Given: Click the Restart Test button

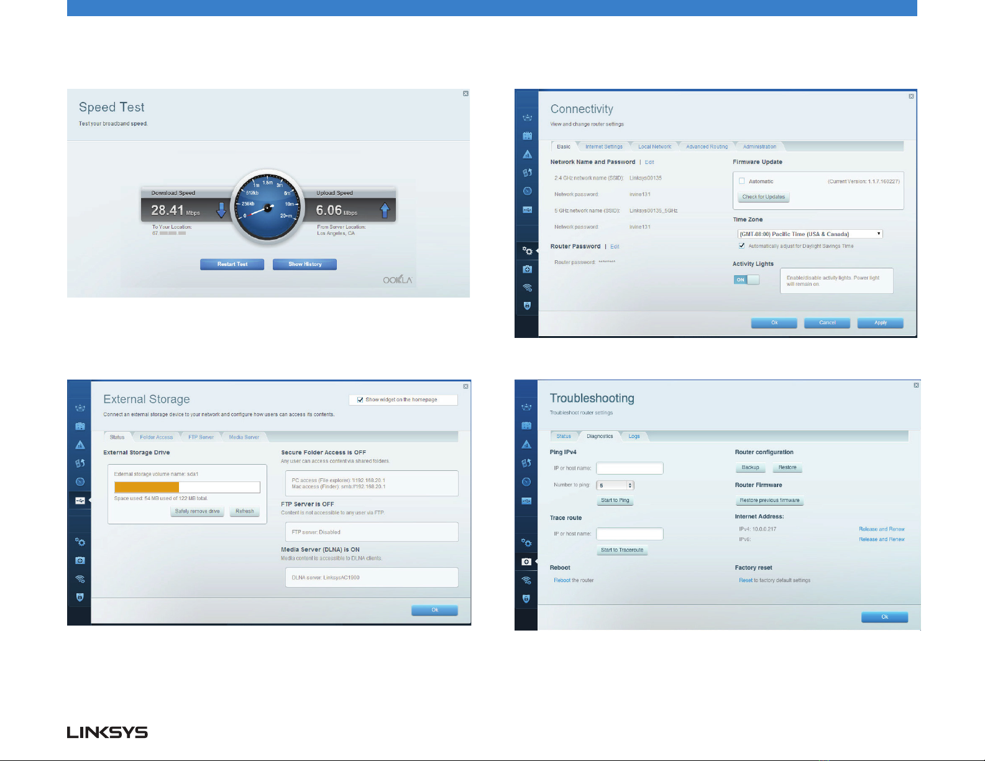Looking at the screenshot, I should click(232, 265).
